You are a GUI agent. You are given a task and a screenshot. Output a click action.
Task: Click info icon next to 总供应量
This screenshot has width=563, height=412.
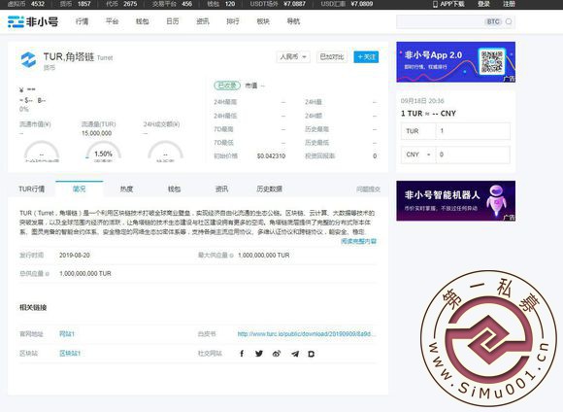pos(48,274)
